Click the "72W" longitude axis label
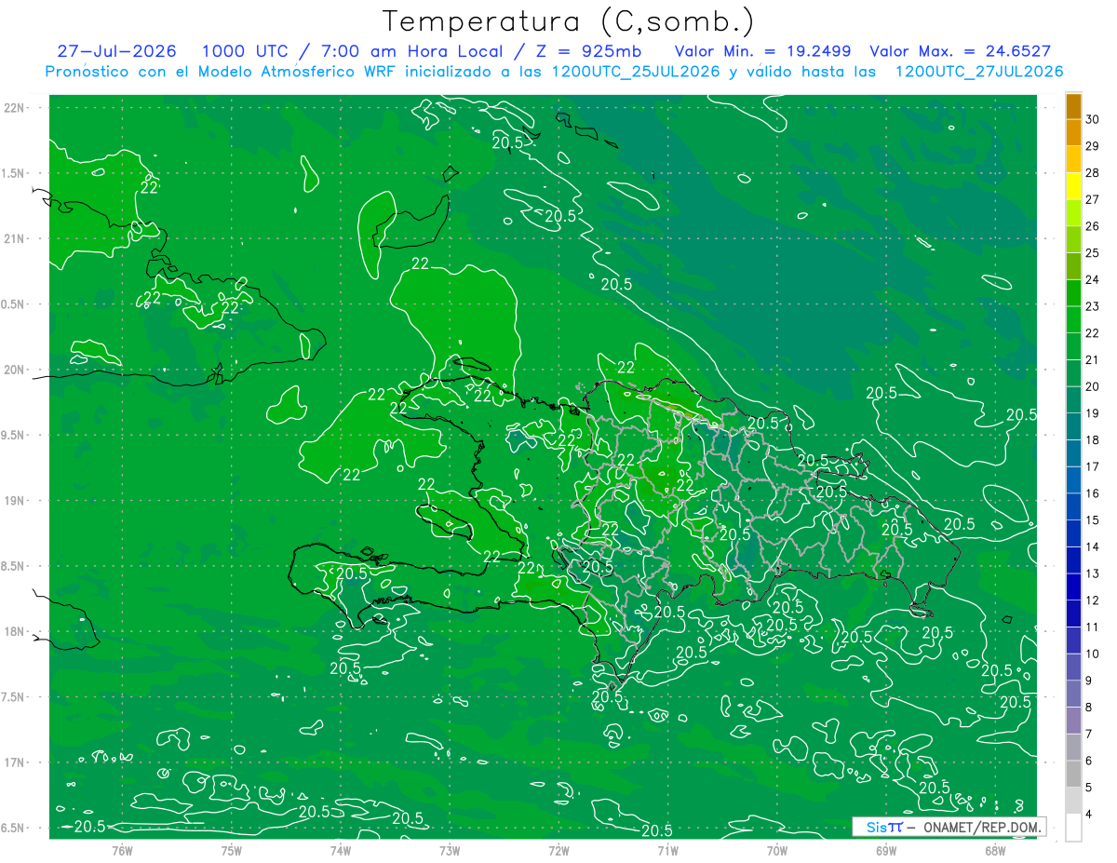Image resolution: width=1117 pixels, height=863 pixels. tap(558, 851)
